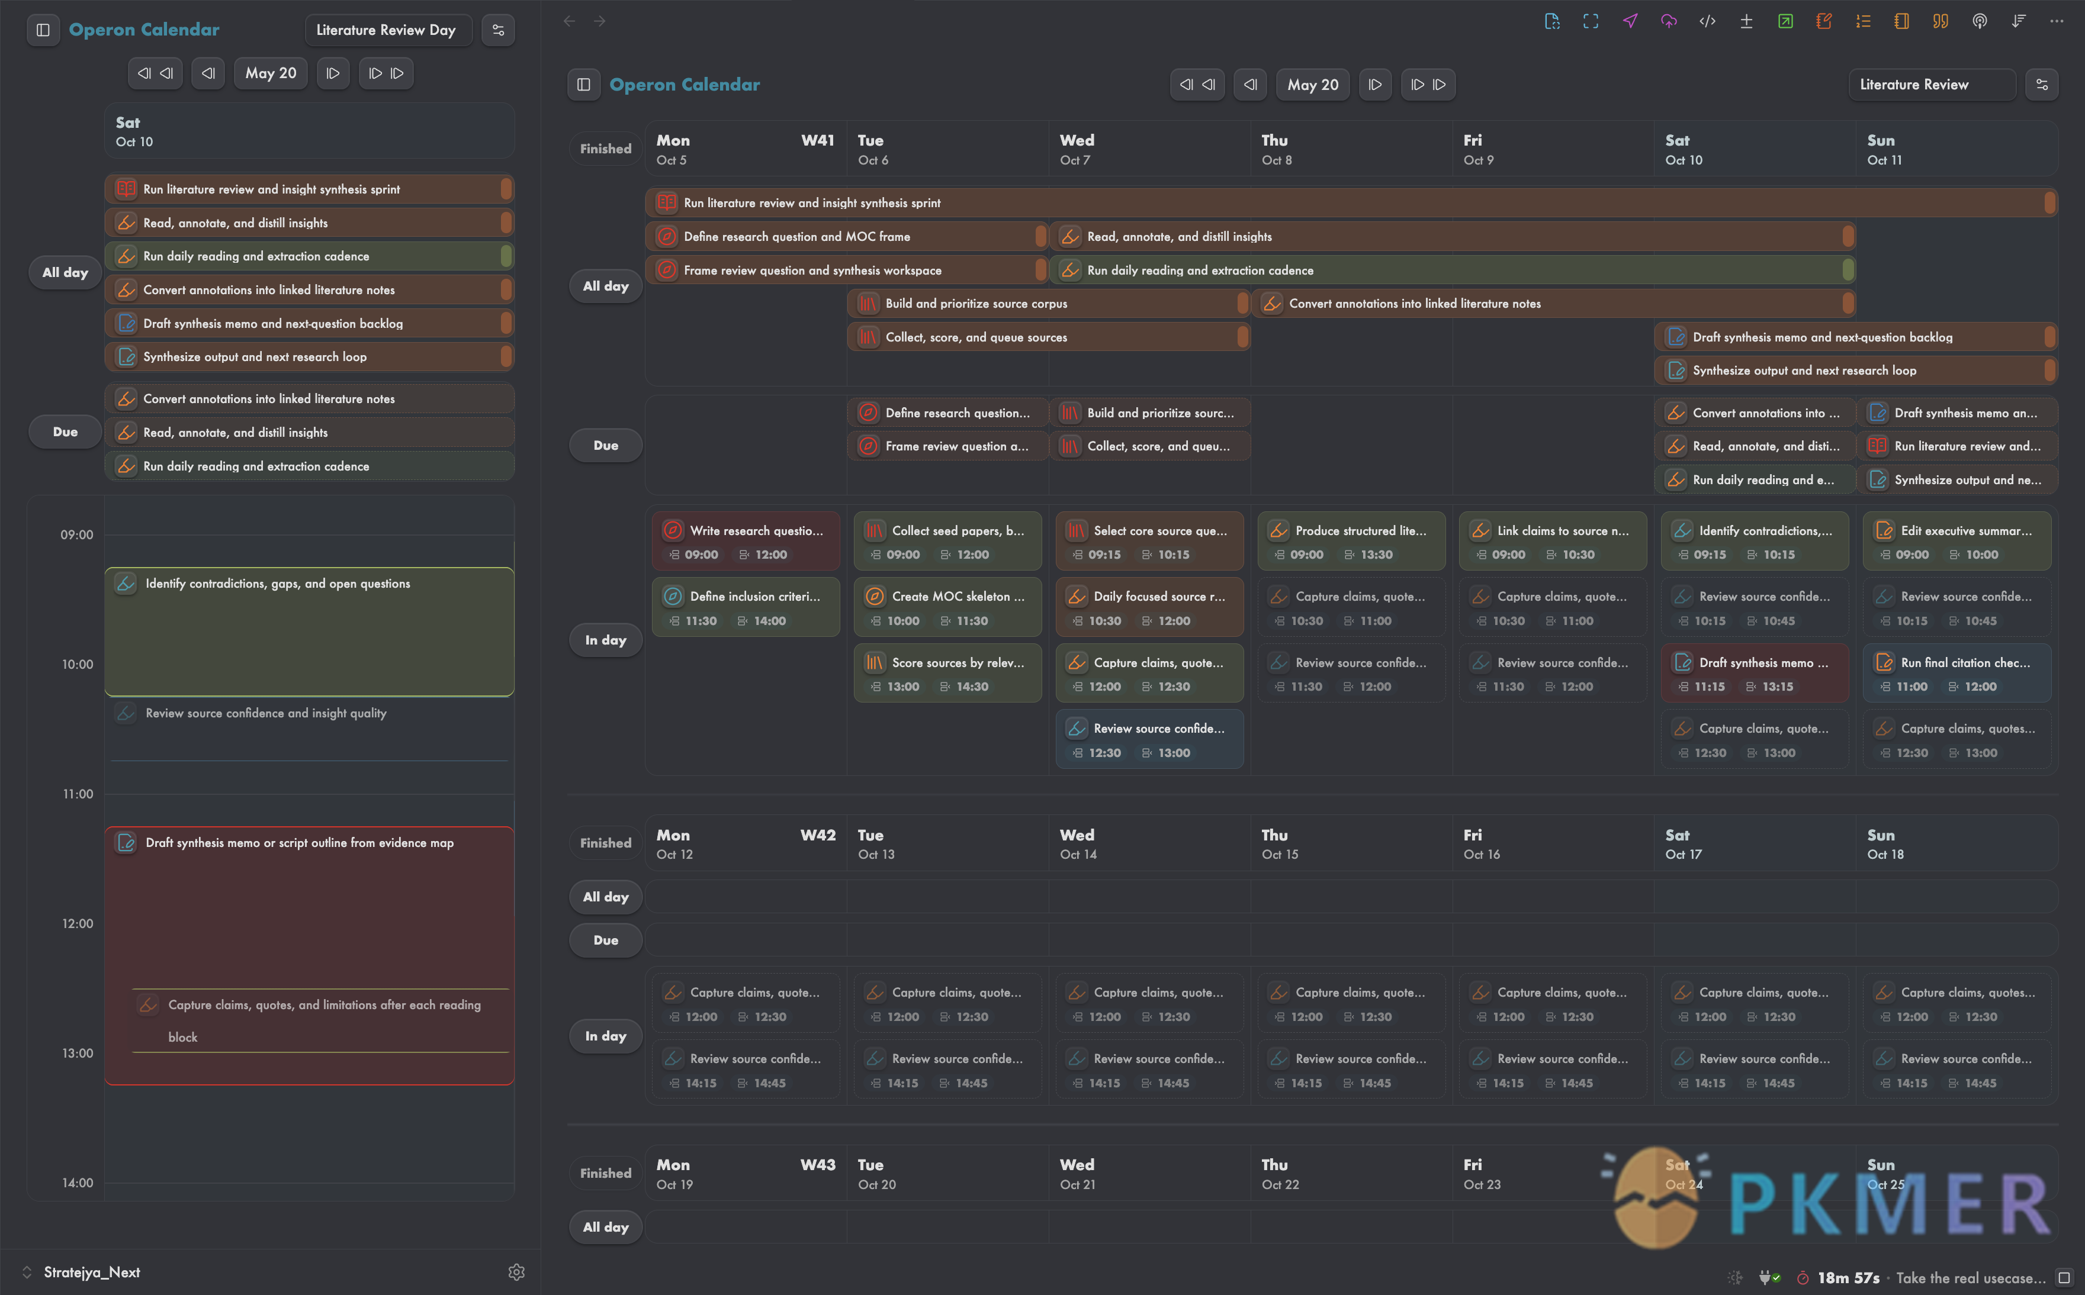Select the orange quotation marks icon
2085x1295 pixels.
click(1940, 21)
